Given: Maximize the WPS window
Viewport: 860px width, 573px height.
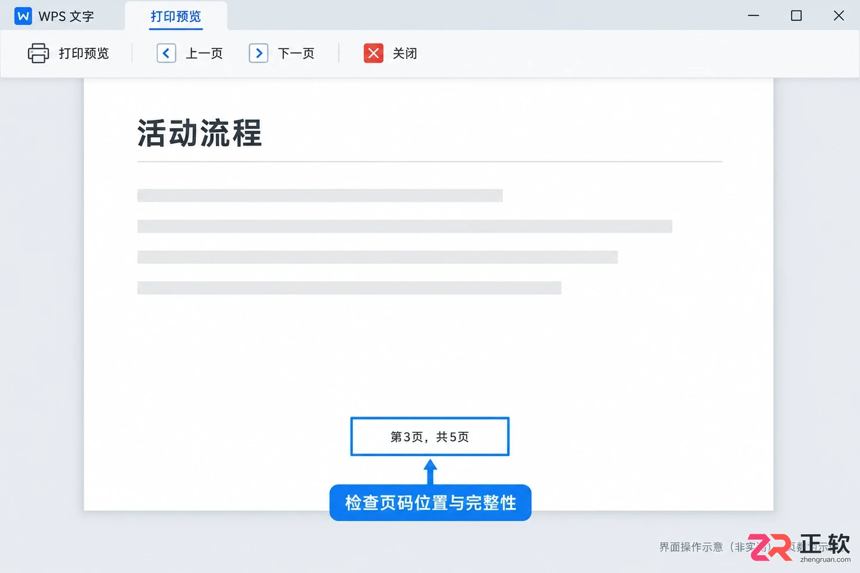Looking at the screenshot, I should click(796, 16).
